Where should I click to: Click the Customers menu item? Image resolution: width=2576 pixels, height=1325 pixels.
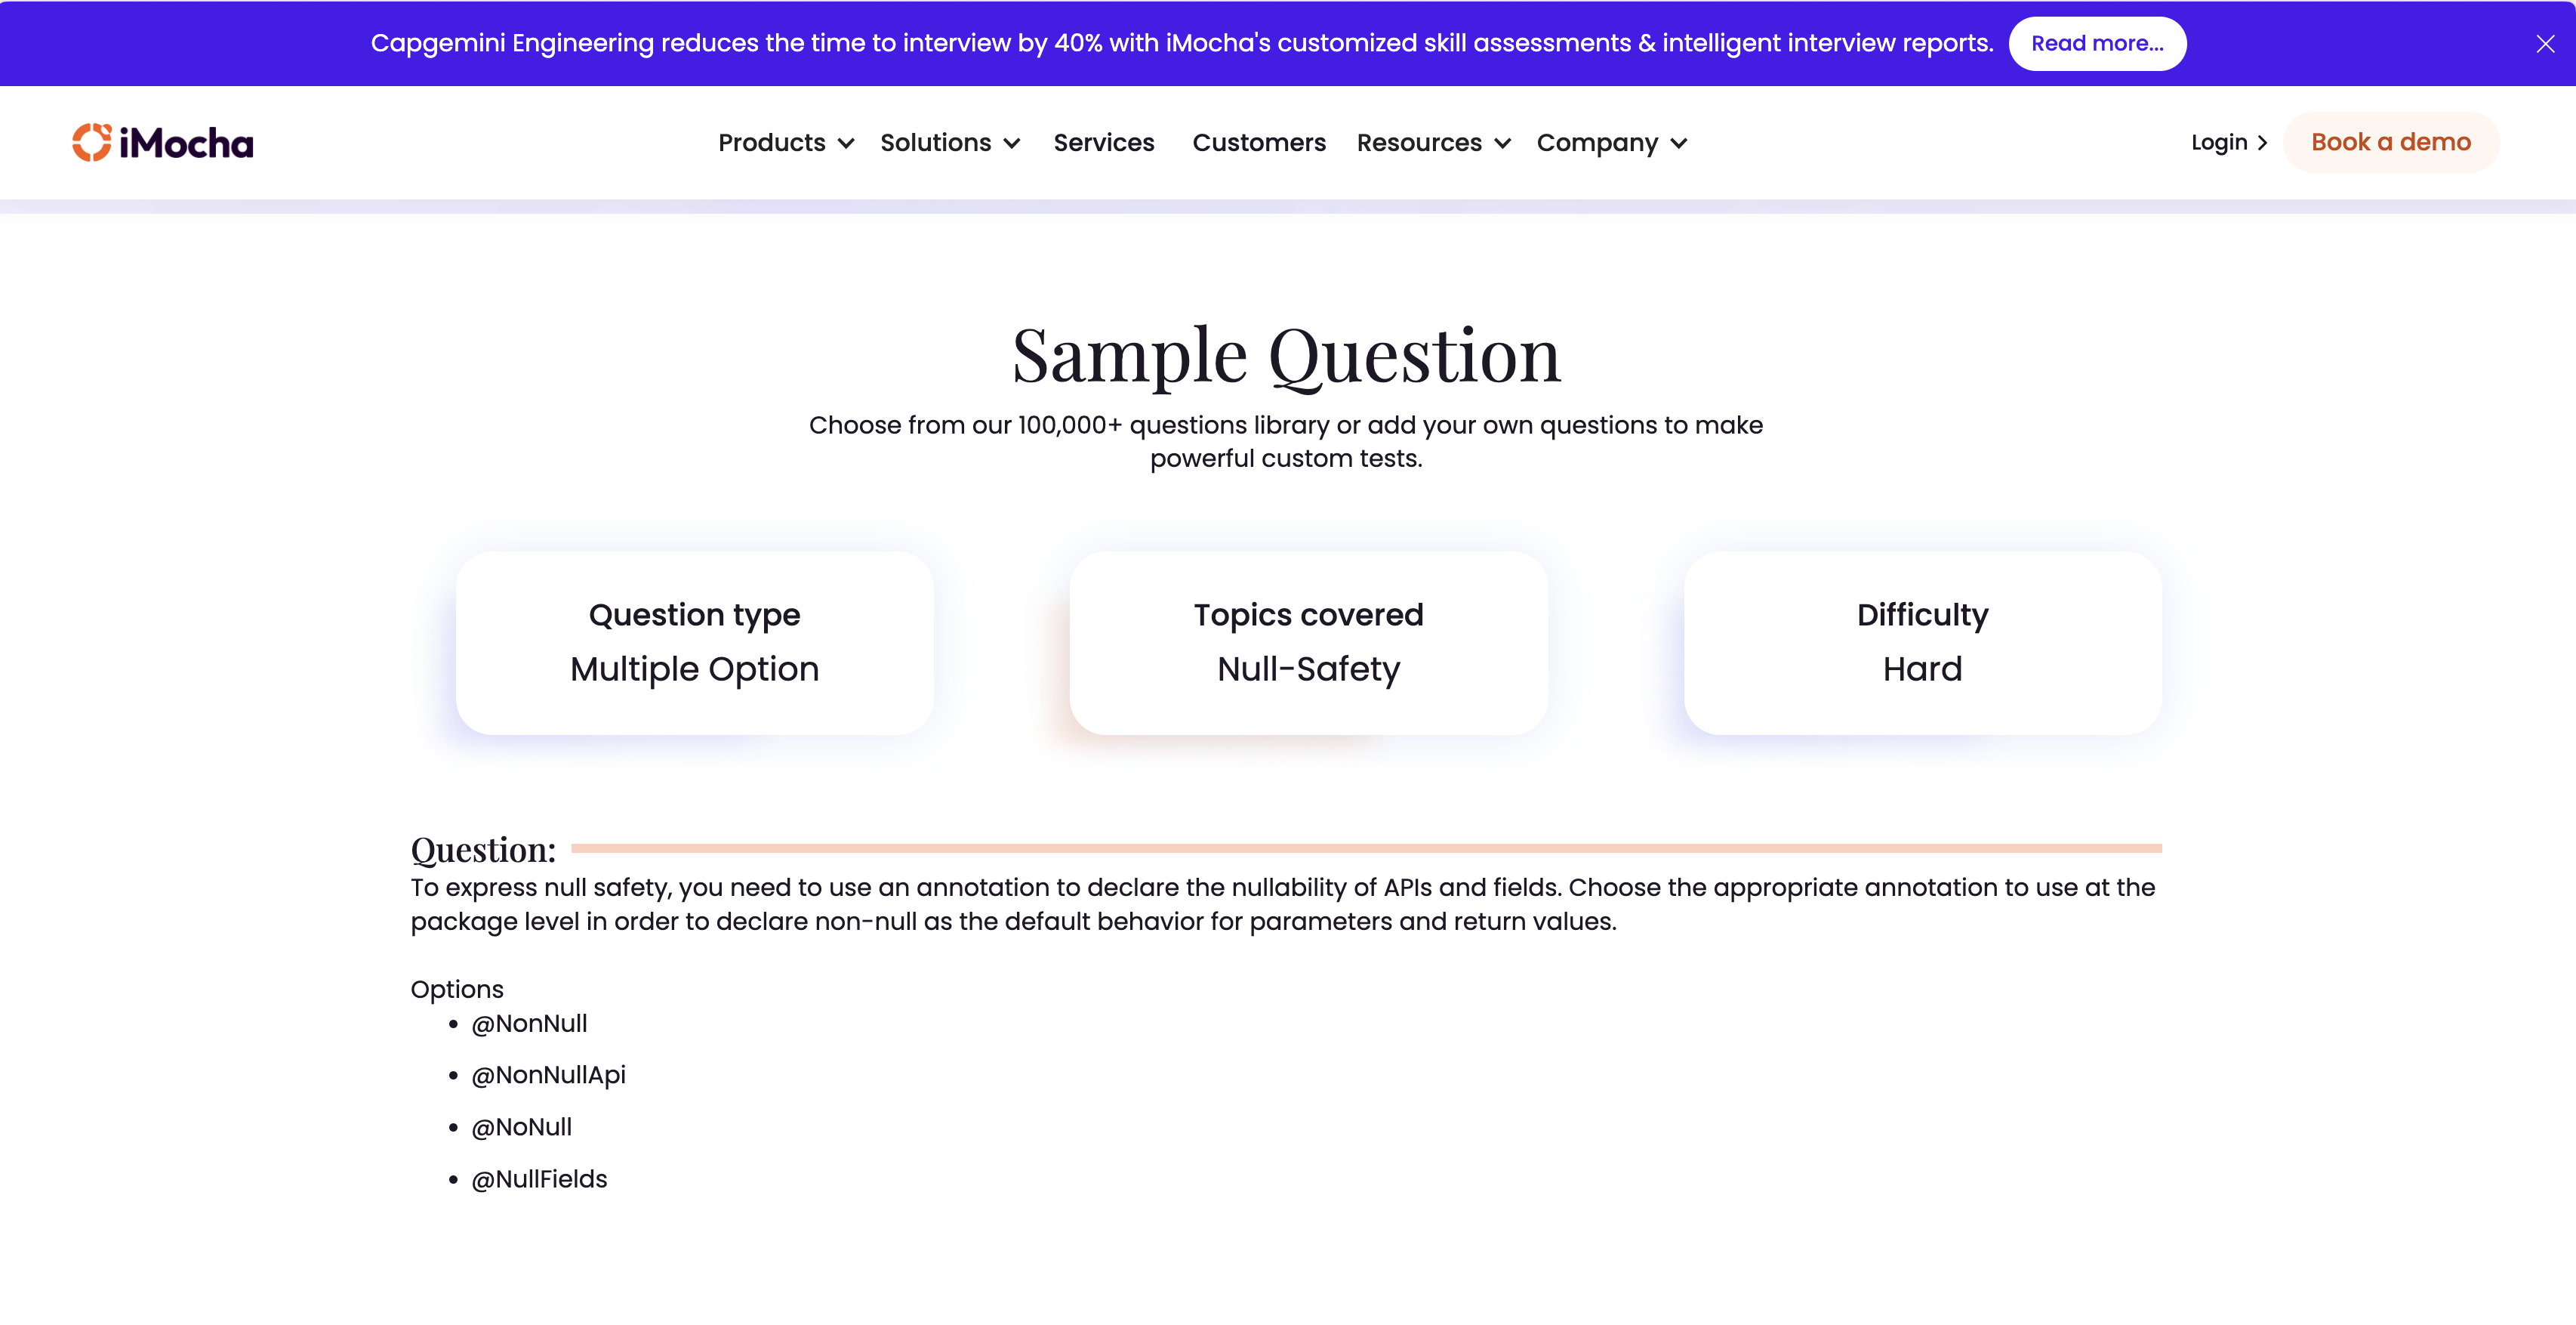point(1258,142)
